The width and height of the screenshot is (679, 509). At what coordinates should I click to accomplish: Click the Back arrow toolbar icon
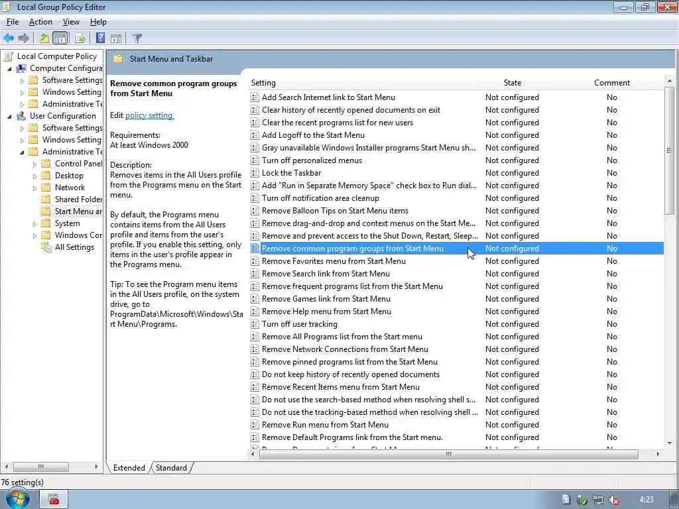click(x=9, y=38)
